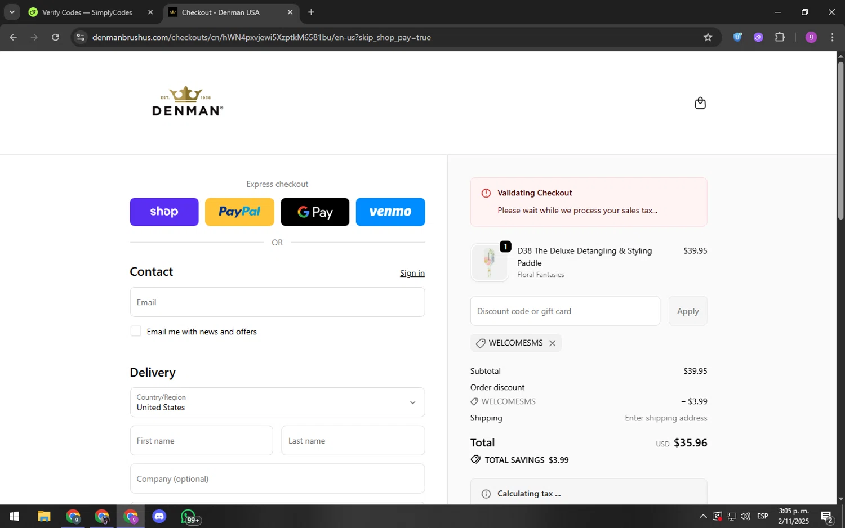Focus the Last name field

click(x=353, y=440)
